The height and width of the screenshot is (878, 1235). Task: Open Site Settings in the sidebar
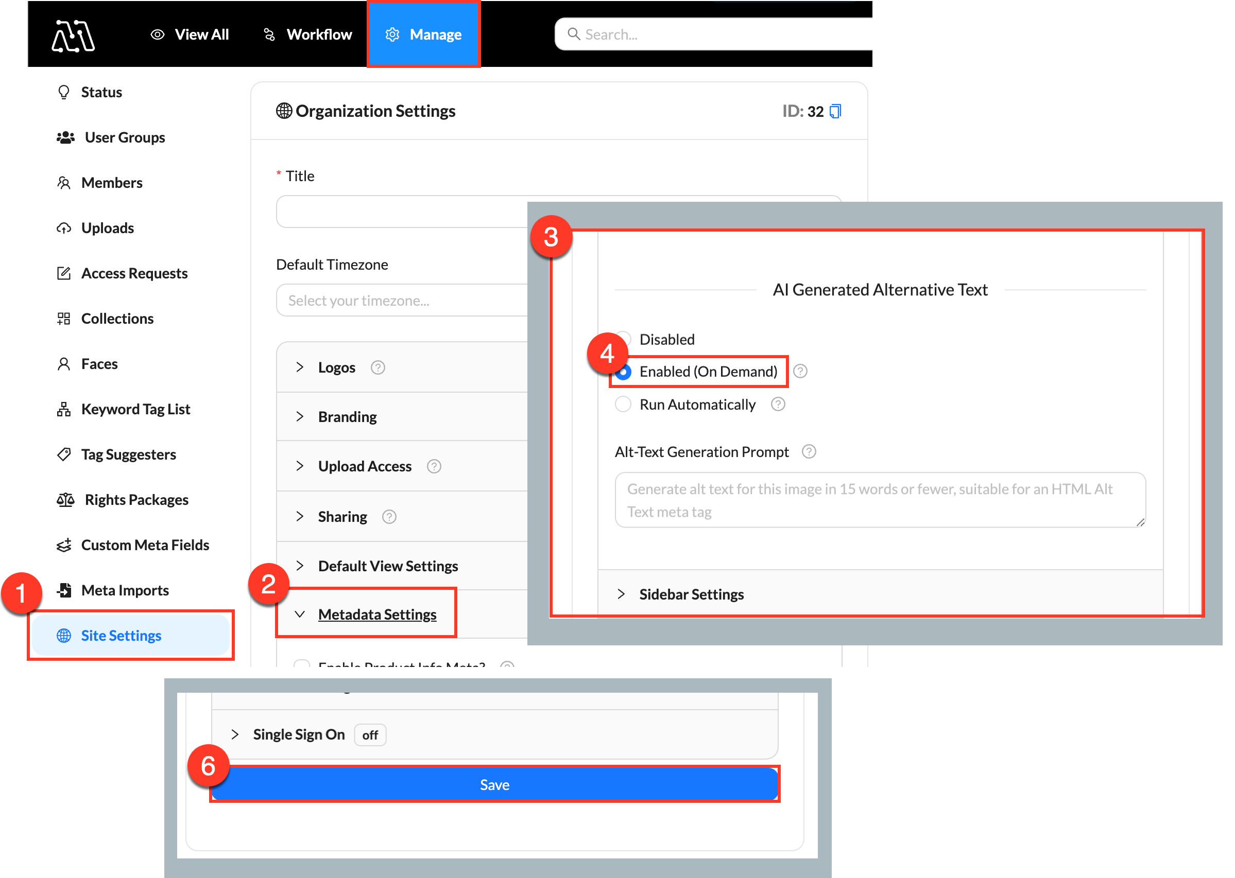coord(121,635)
